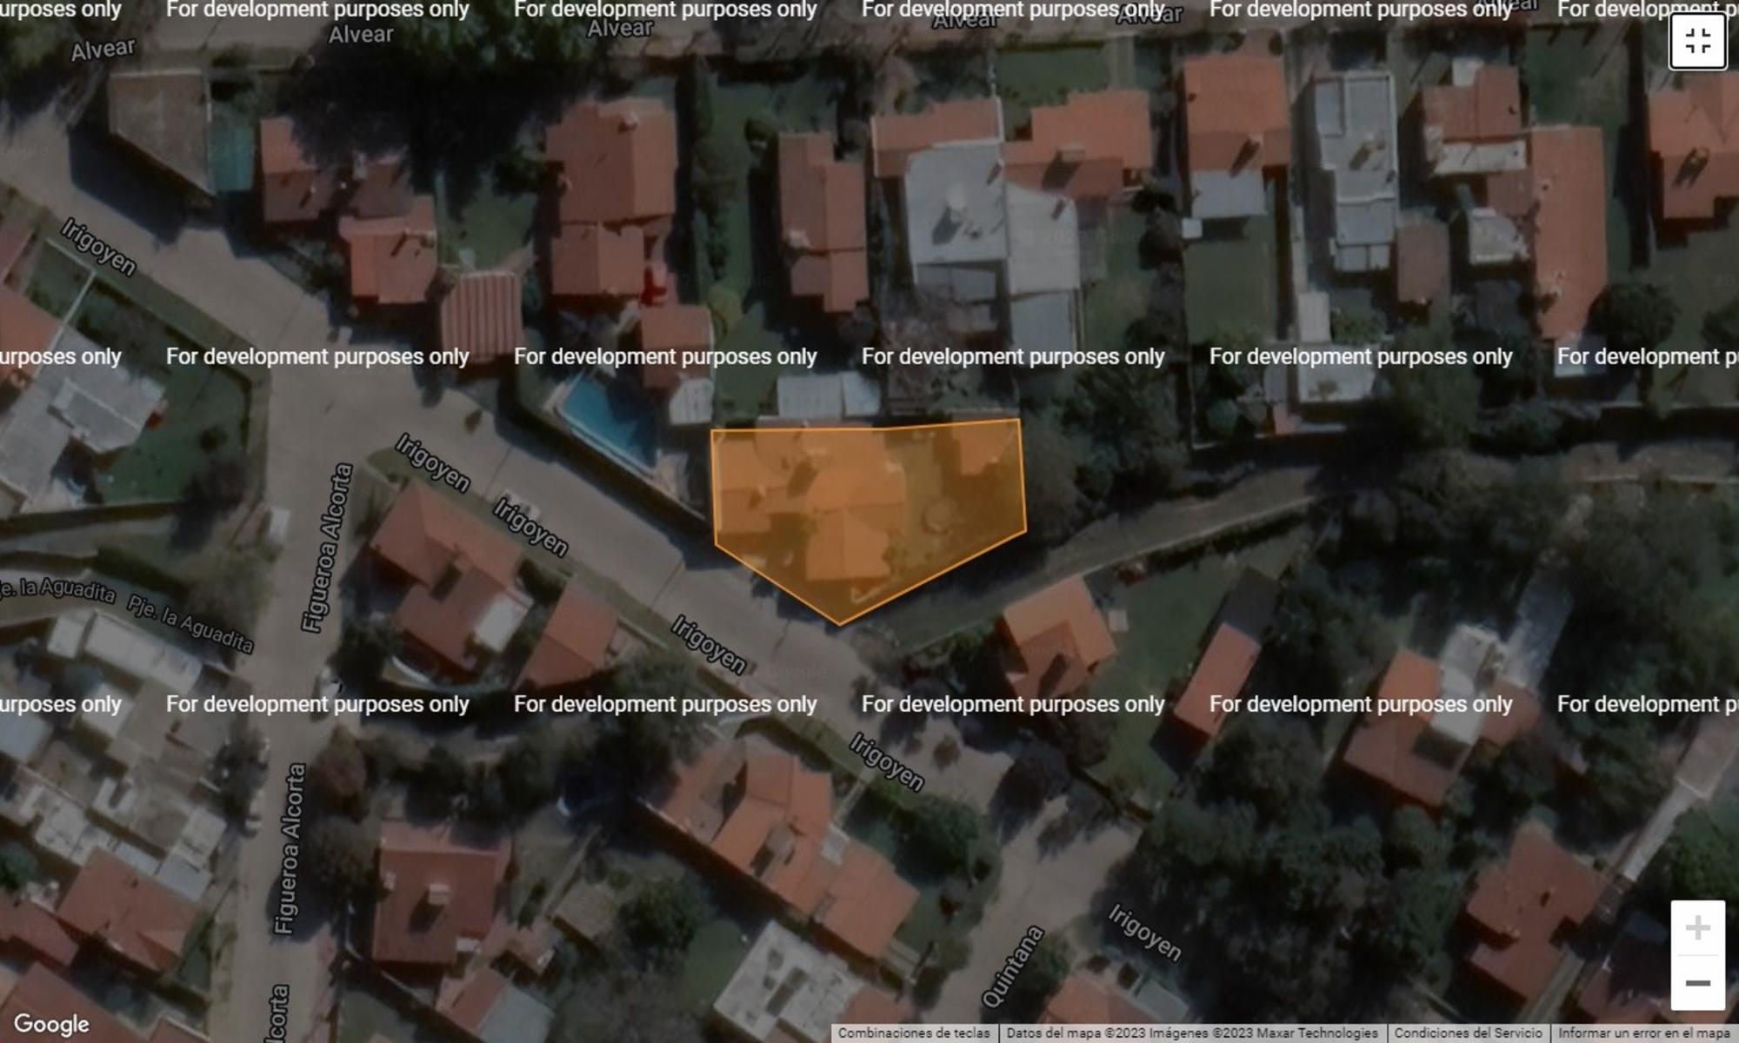1739x1043 pixels.
Task: Click the blue swimming pool beside the orange parcel
Action: (609, 421)
